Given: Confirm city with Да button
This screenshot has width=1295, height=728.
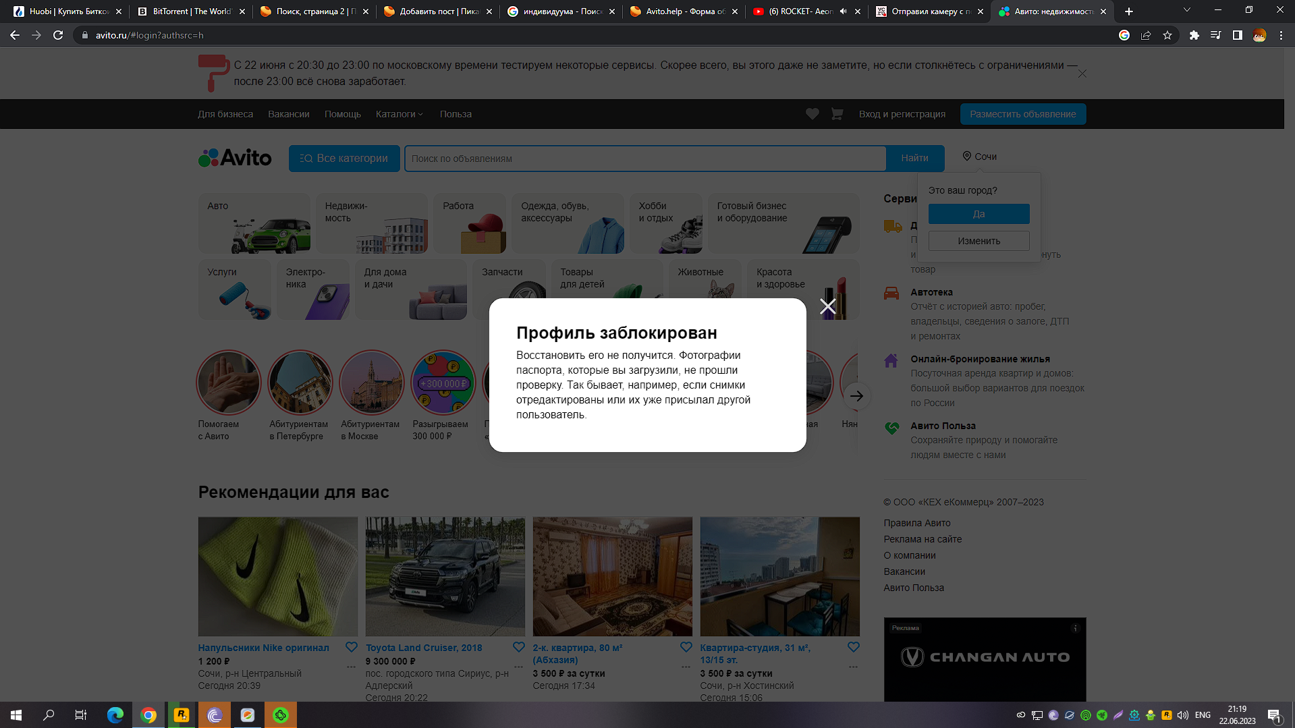Looking at the screenshot, I should pos(979,214).
